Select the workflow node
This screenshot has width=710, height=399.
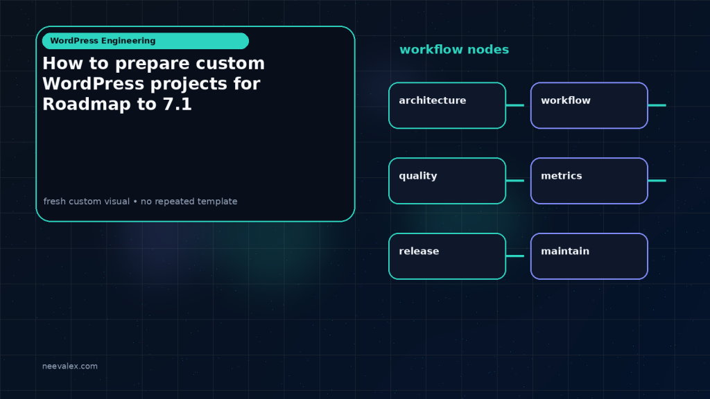pyautogui.click(x=589, y=105)
